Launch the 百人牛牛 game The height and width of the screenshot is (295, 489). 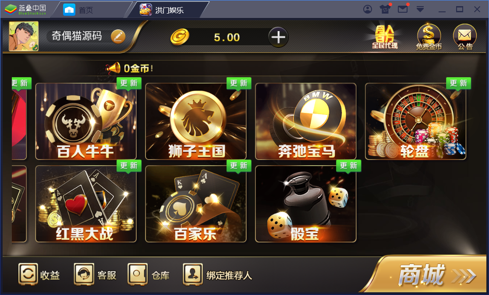[x=86, y=121]
